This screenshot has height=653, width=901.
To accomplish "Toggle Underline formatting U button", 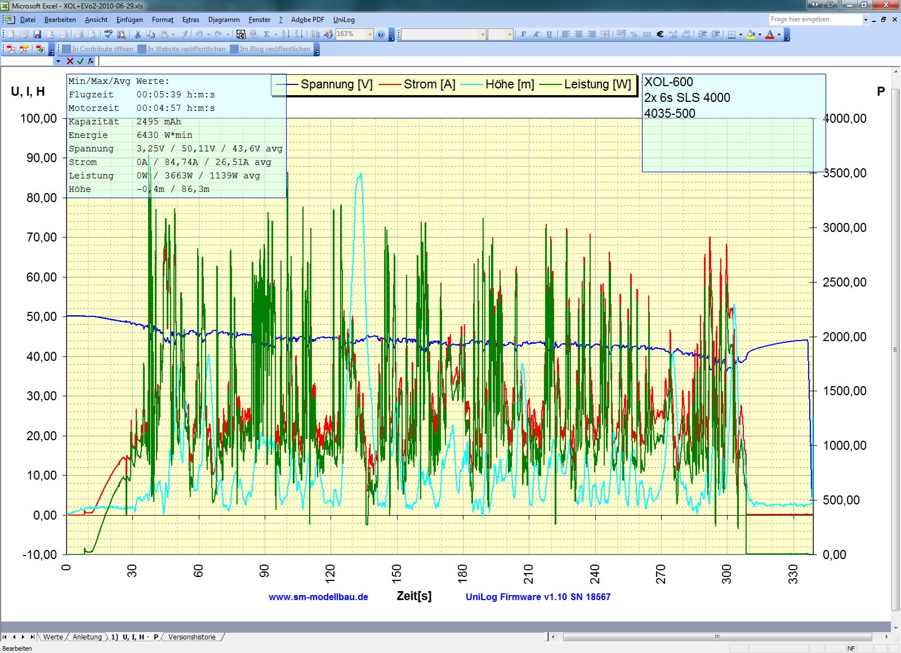I will 549,34.
